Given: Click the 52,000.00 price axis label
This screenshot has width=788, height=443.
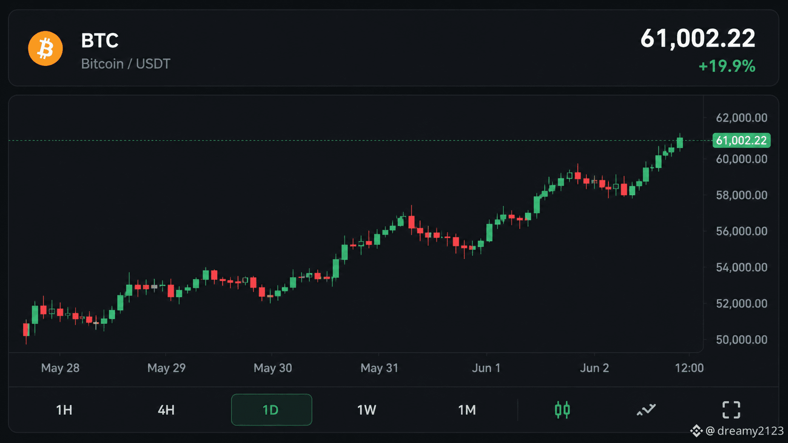Looking at the screenshot, I should point(742,304).
